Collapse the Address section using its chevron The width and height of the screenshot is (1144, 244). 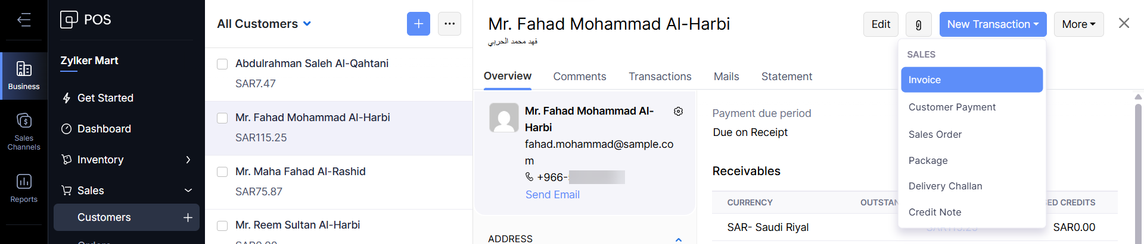point(678,239)
